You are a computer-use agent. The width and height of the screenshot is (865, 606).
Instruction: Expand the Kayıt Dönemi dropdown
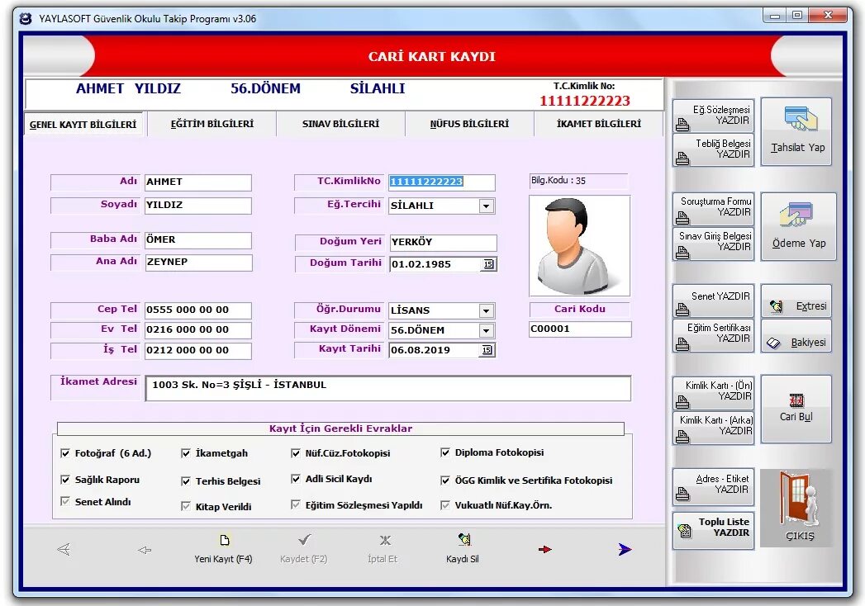[x=486, y=331]
